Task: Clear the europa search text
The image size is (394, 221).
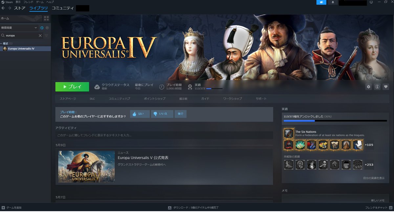Action: (40, 35)
